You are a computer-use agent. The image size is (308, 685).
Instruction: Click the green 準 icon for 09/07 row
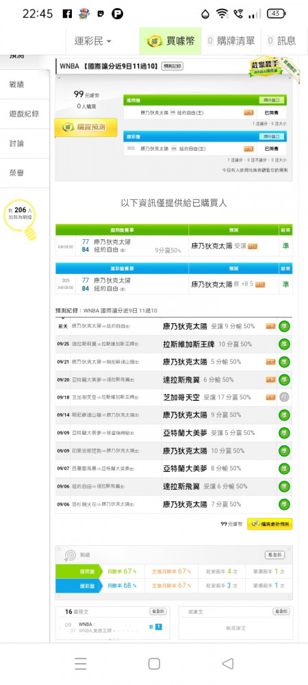(285, 469)
